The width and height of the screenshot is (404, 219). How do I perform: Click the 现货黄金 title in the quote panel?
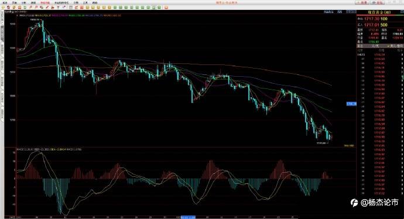pyautogui.click(x=379, y=12)
